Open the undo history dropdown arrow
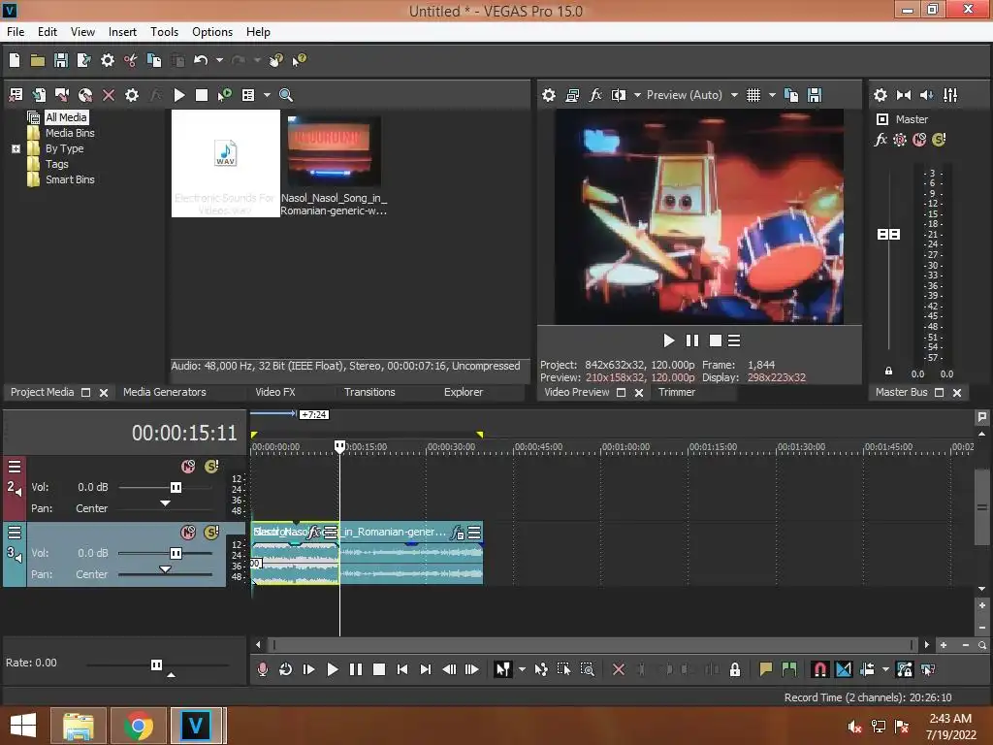 pyautogui.click(x=219, y=60)
